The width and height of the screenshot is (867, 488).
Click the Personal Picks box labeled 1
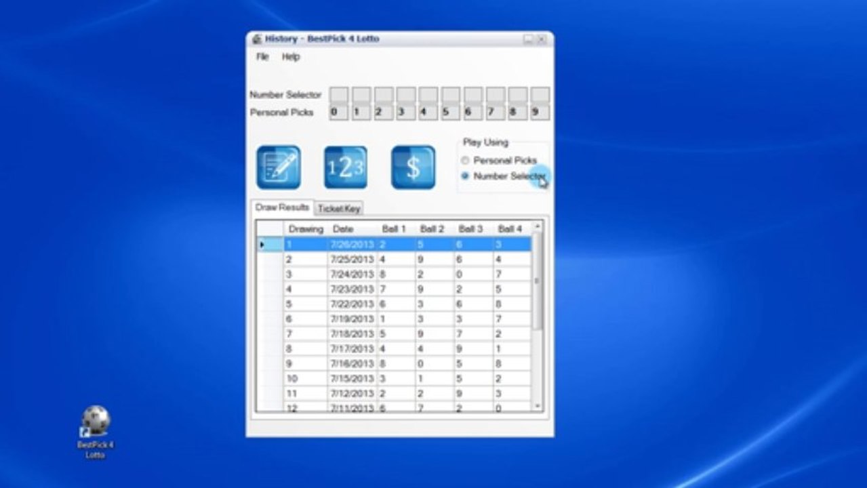pyautogui.click(x=361, y=112)
